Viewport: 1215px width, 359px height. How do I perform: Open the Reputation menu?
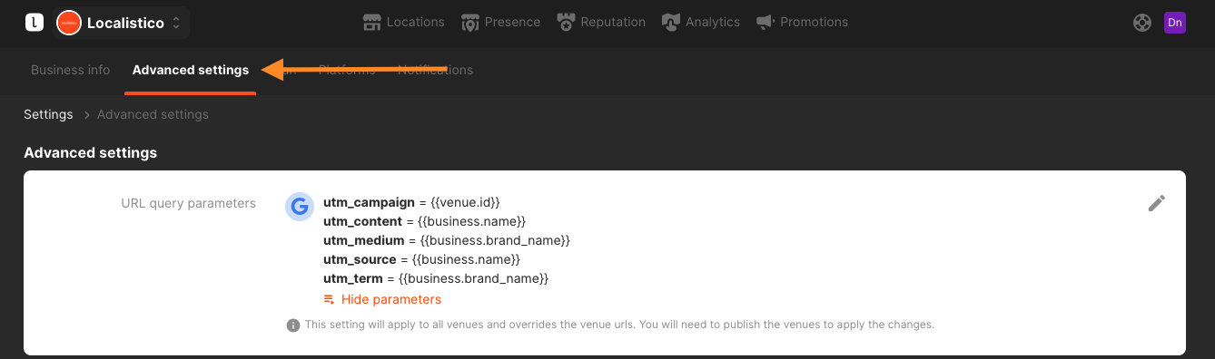(x=601, y=22)
